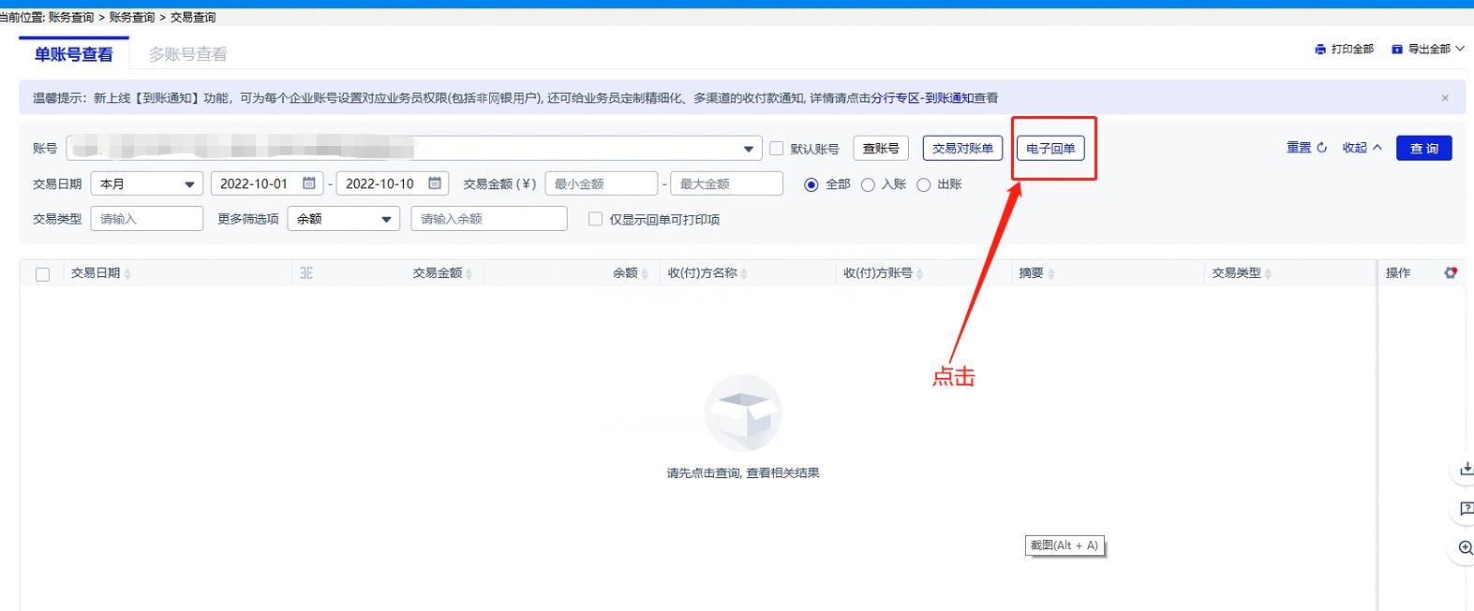Click the download icon on right sidebar
This screenshot has width=1474, height=611.
(1467, 468)
